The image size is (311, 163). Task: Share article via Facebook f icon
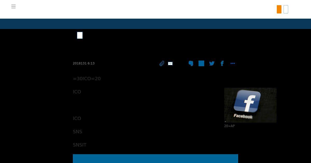(222, 63)
